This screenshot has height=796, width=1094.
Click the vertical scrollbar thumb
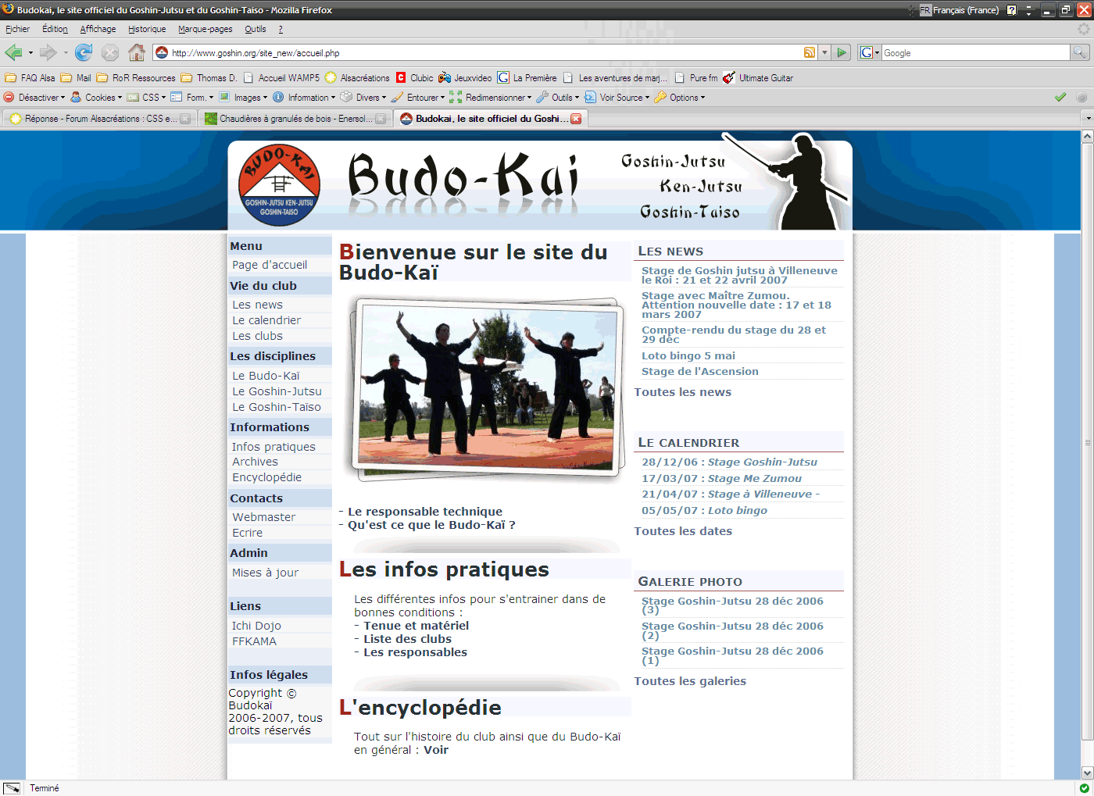point(1087,441)
